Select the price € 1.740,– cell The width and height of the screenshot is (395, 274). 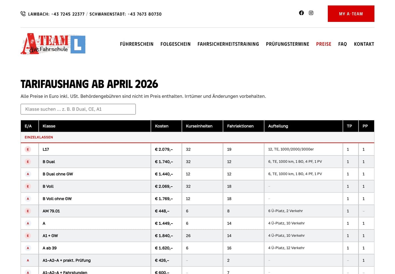tap(166, 162)
